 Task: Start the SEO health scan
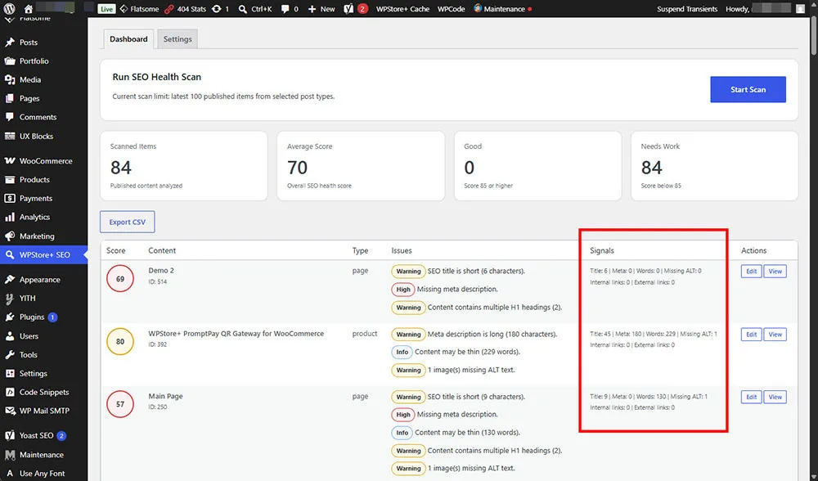748,89
